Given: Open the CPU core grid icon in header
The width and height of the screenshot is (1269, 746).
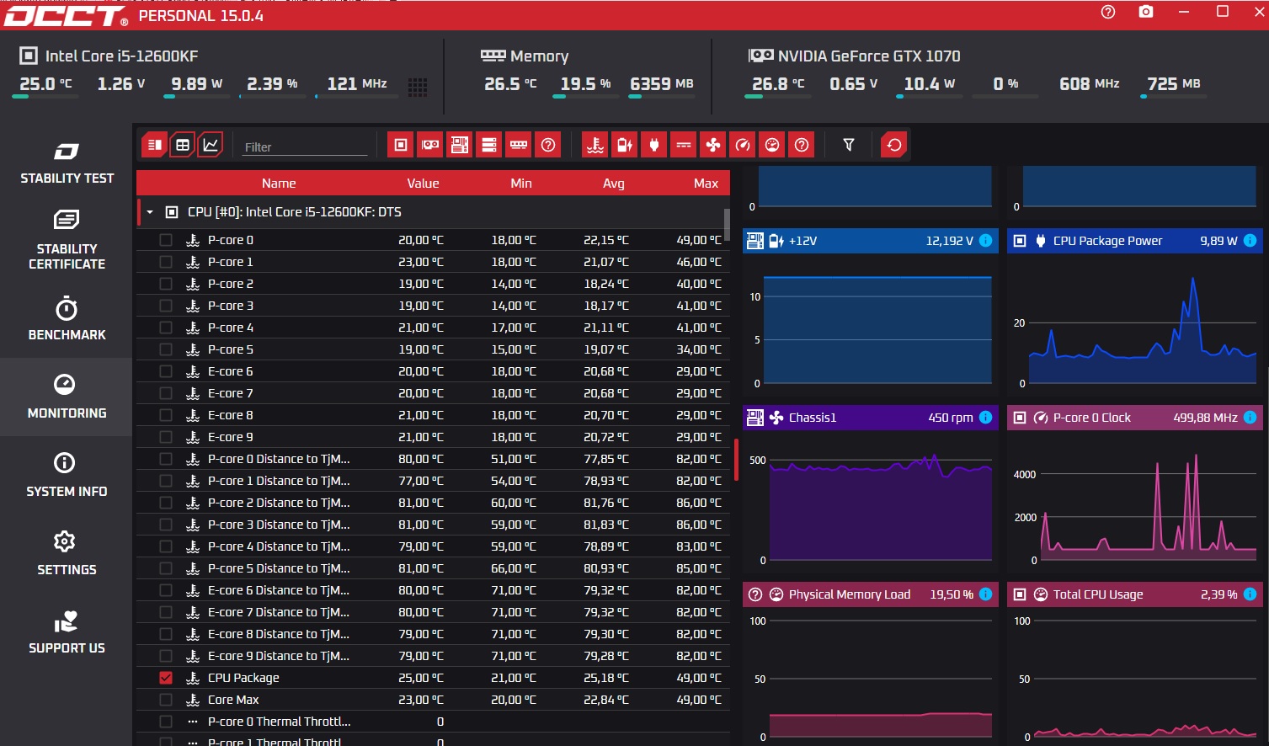Looking at the screenshot, I should [x=418, y=87].
